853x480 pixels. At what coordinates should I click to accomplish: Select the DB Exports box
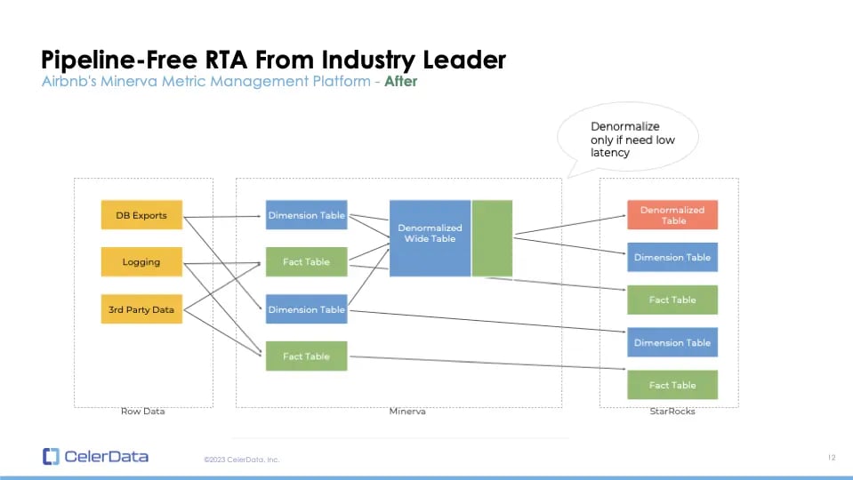(x=141, y=215)
